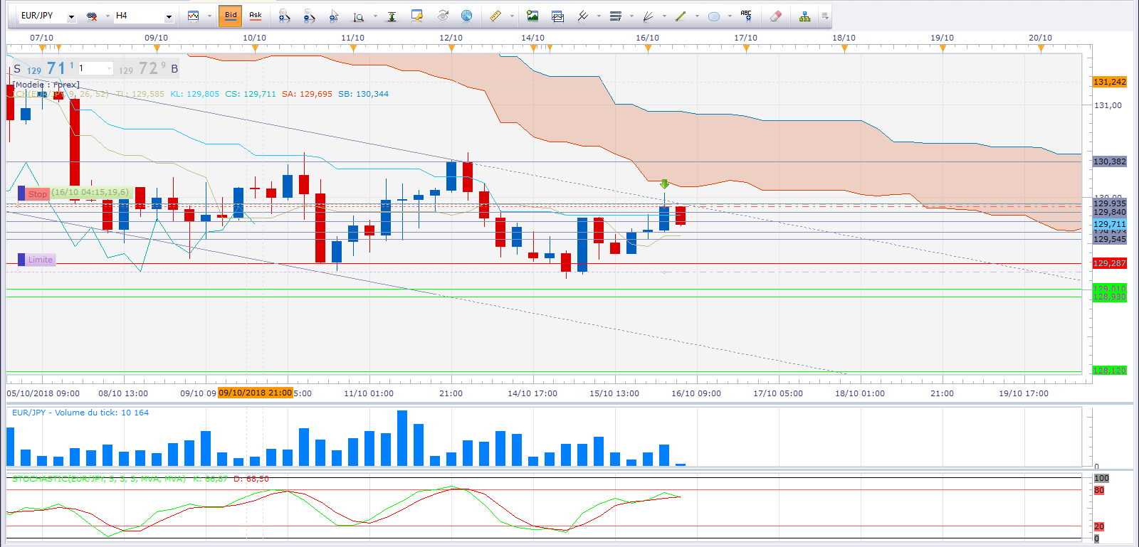Add a text label with ABC tool
Viewport: 1139px width, 547px height.
[746, 16]
